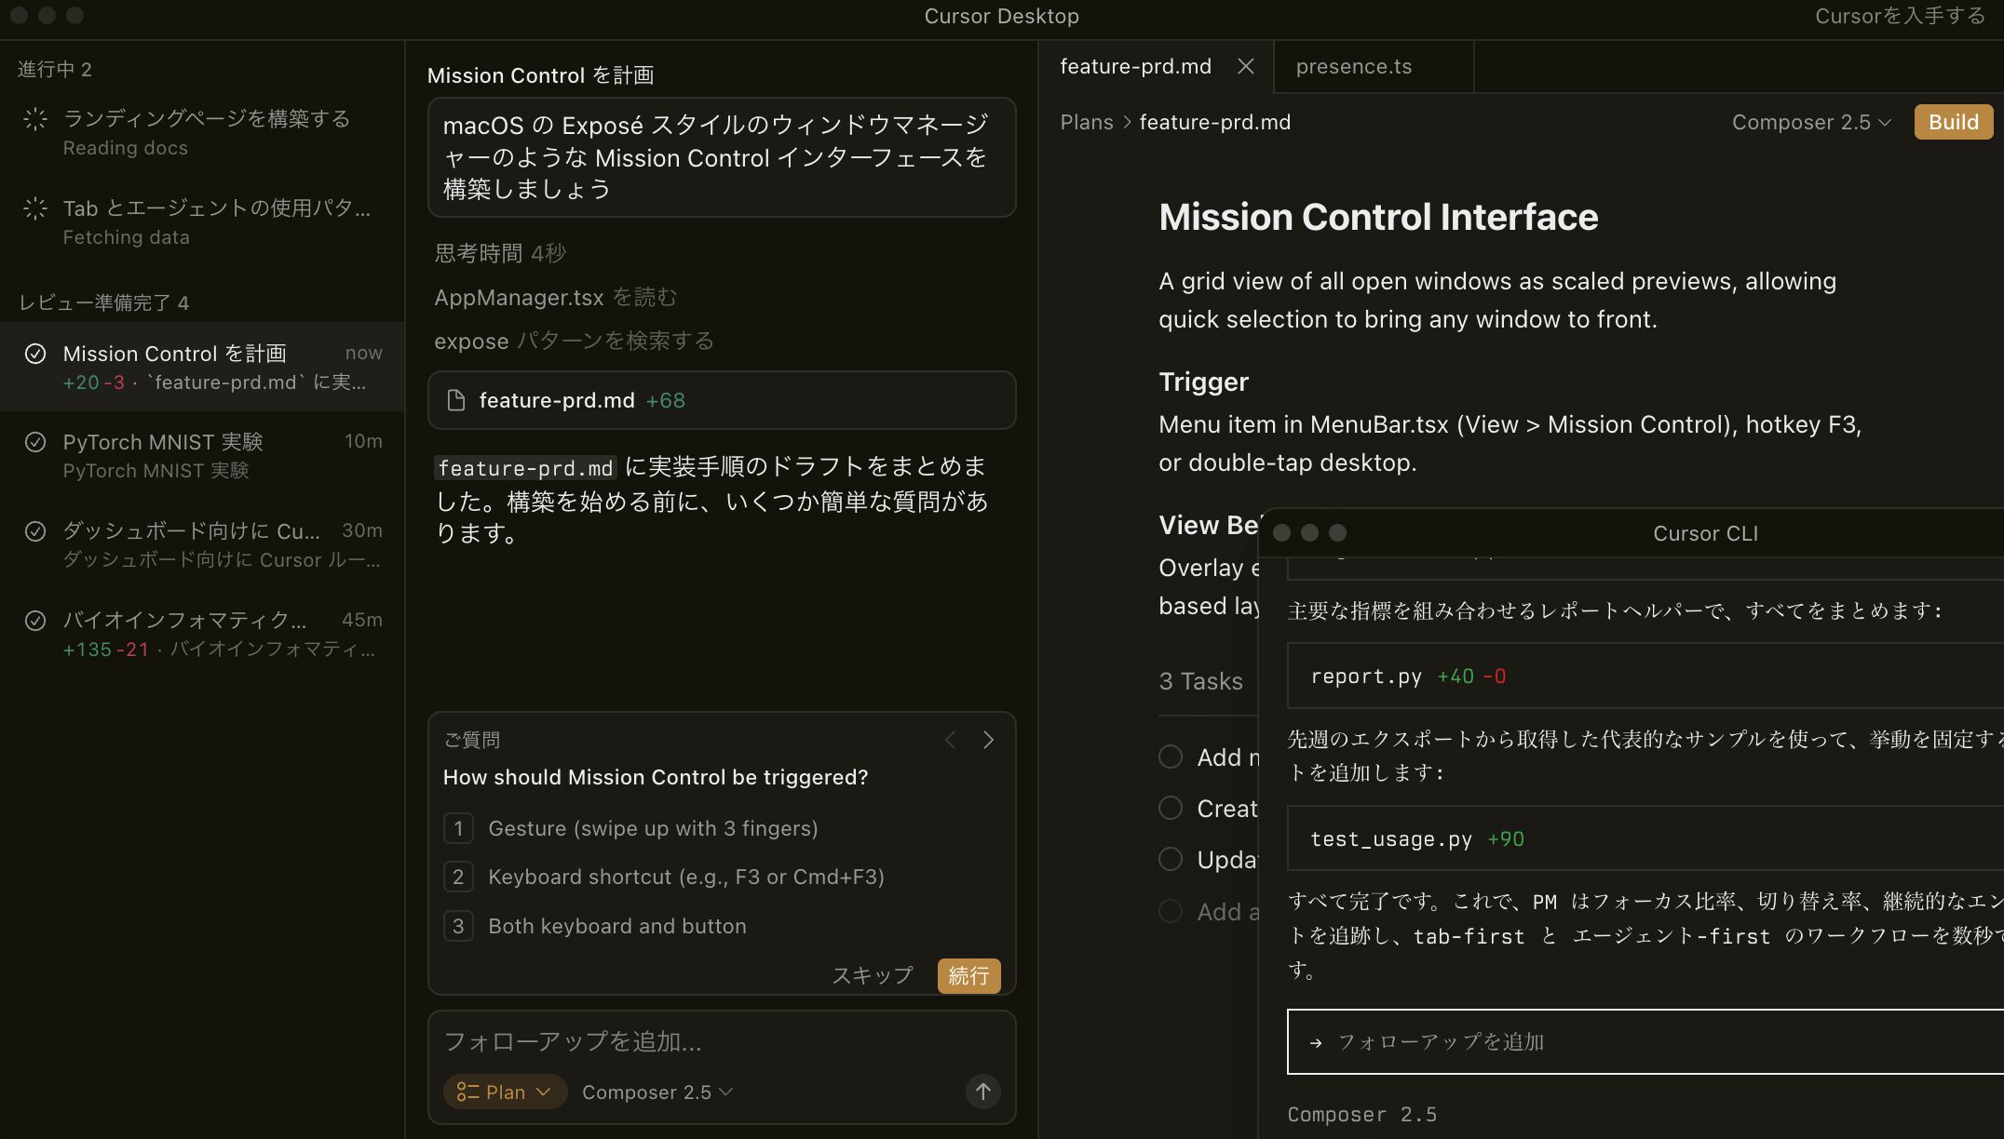Viewport: 2004px width, 1139px height.
Task: Open feature-prd.md +68 file chip
Action: coord(721,400)
